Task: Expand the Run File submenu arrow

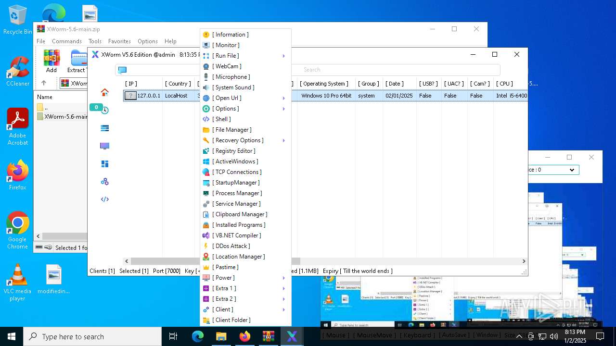Action: click(284, 56)
